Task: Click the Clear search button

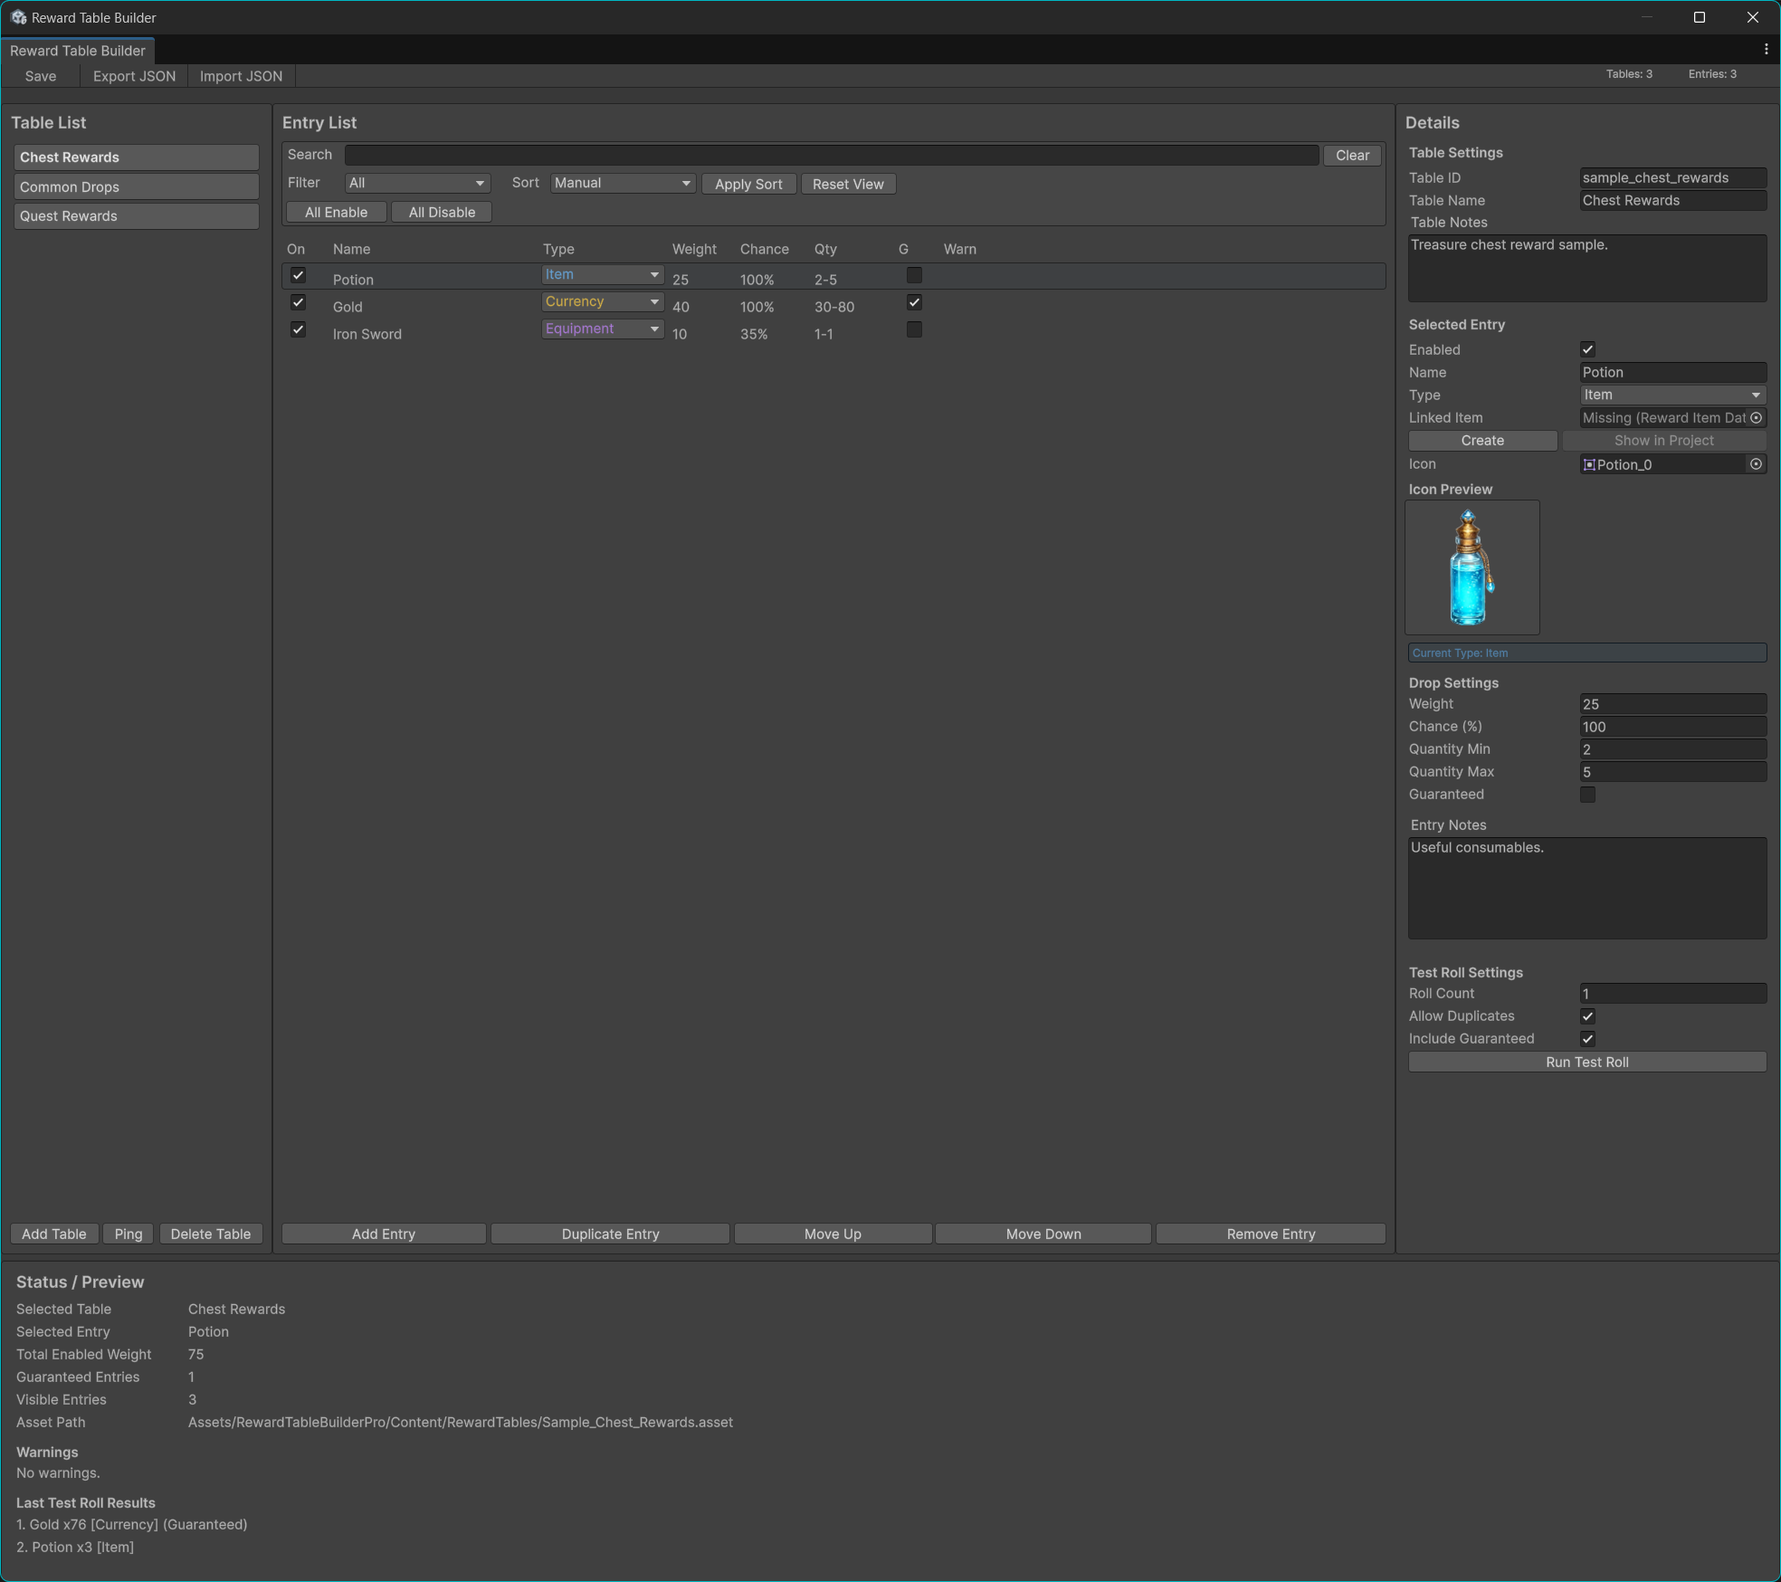Action: click(x=1352, y=156)
